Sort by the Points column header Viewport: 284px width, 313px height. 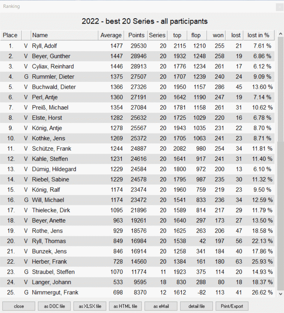136,35
